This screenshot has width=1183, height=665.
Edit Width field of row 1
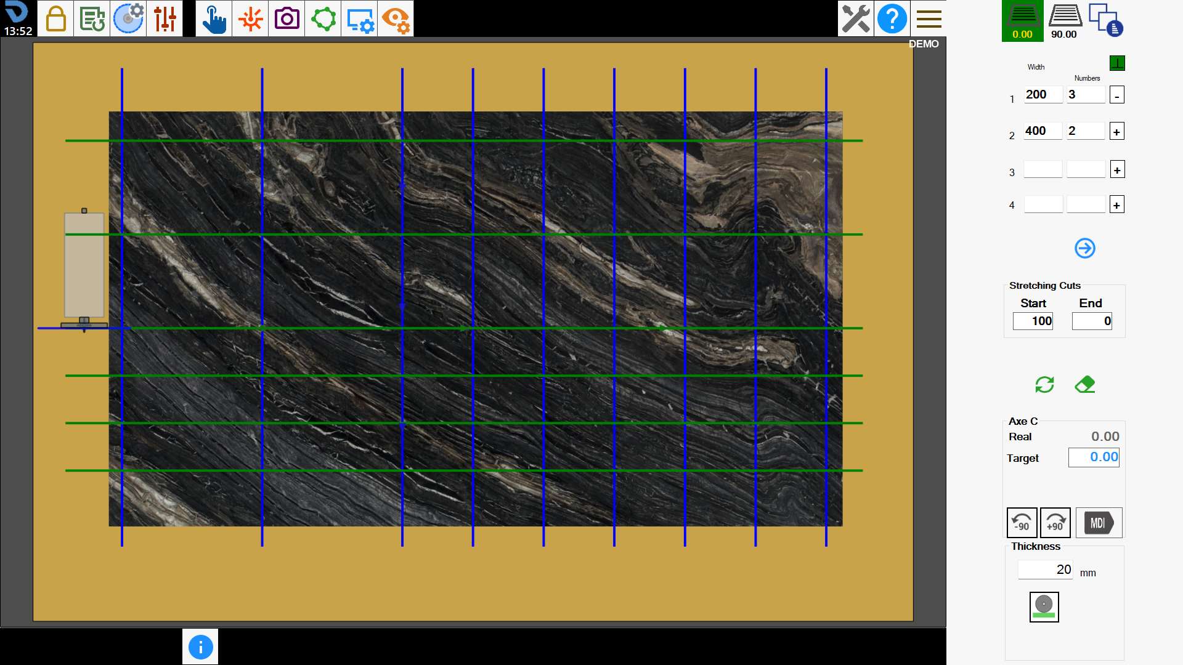coord(1043,94)
